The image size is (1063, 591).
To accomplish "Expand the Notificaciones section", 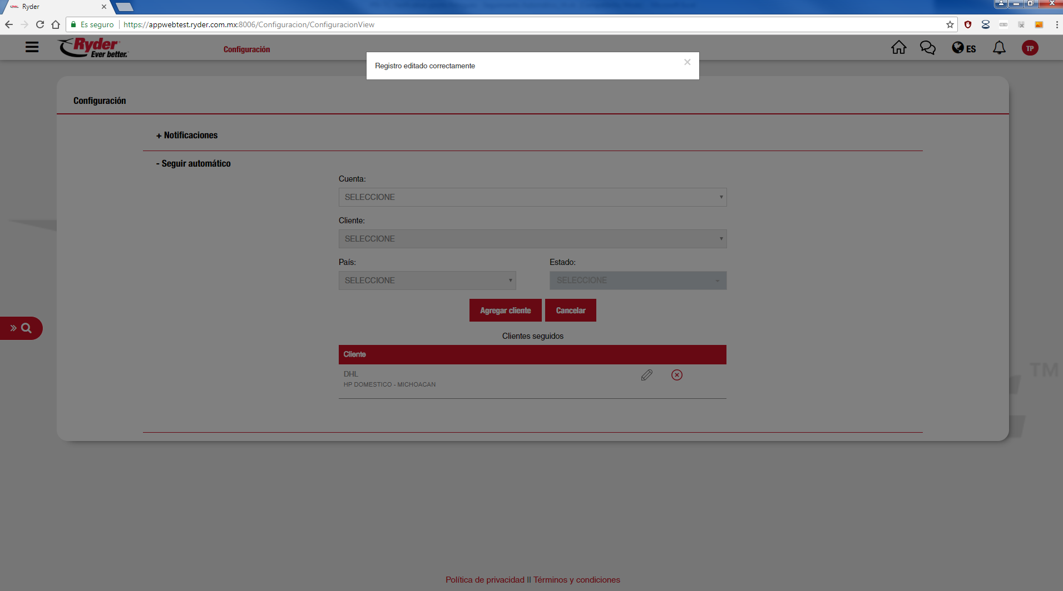I will (187, 136).
